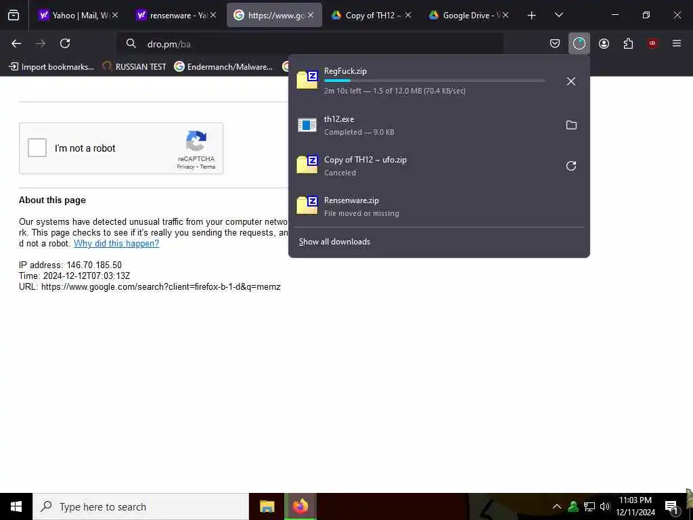Image resolution: width=693 pixels, height=520 pixels.
Task: Click the Copy of TH12 ~ ufo.zip archive icon
Action: [x=307, y=165]
